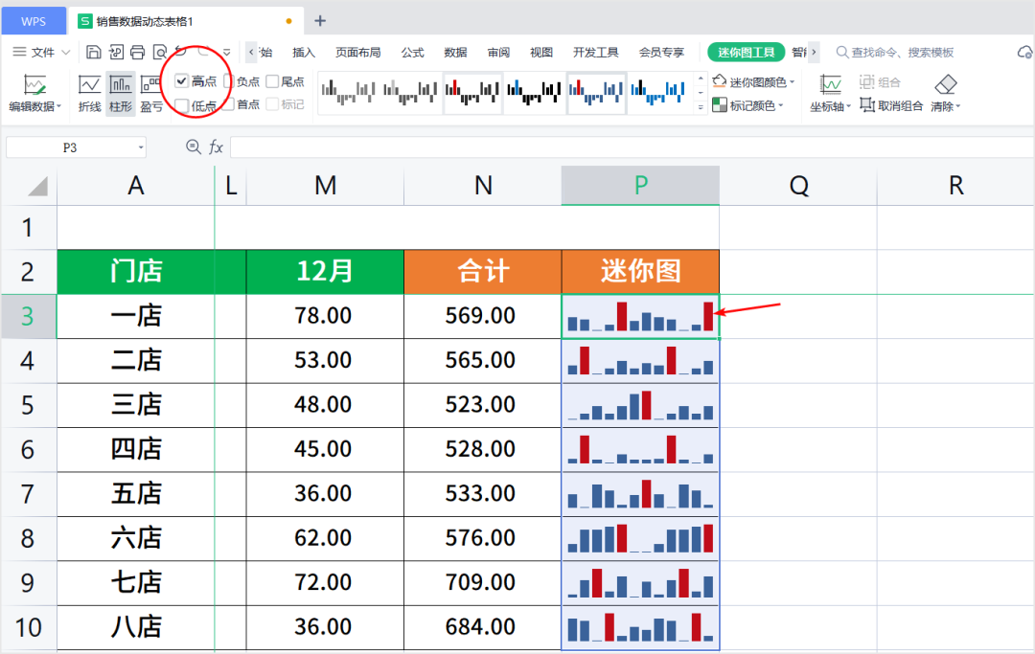Image resolution: width=1035 pixels, height=654 pixels.
Task: Click the new tab plus button
Action: point(320,20)
